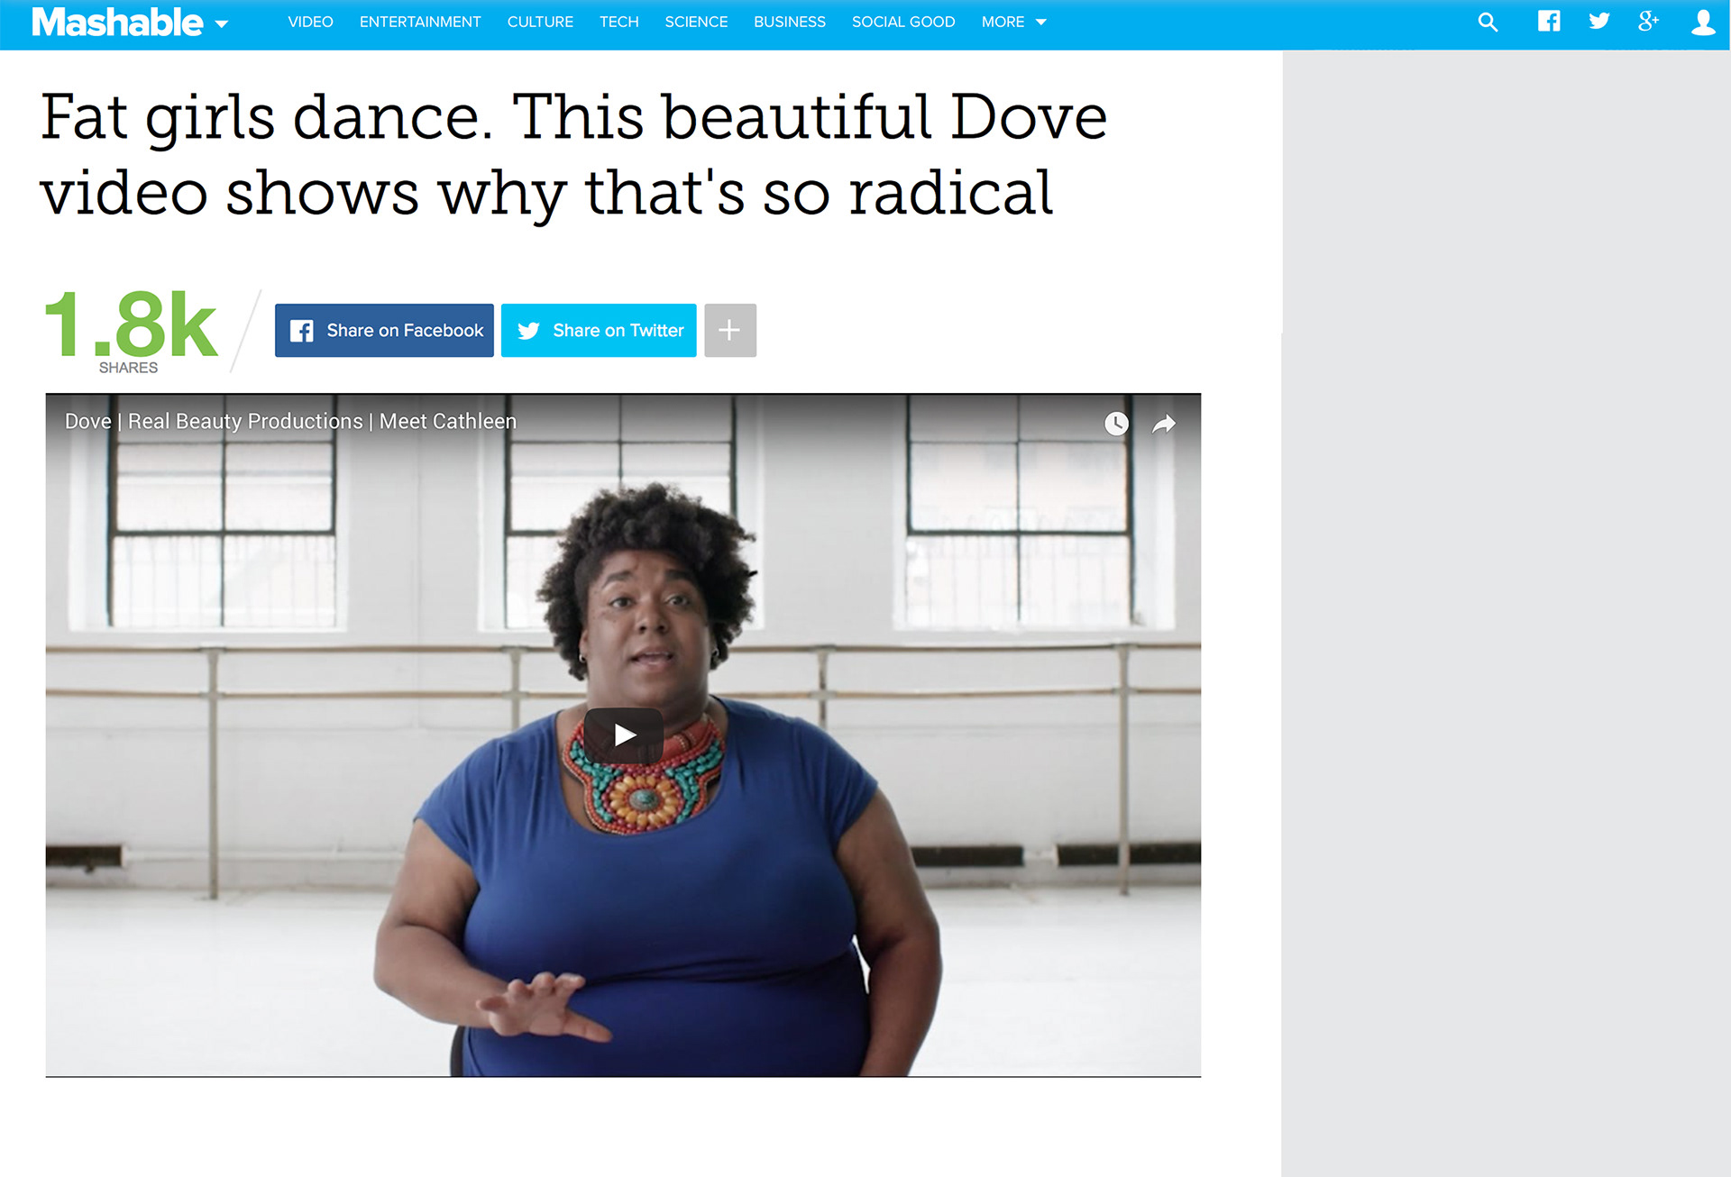
Task: Expand the MORE navigation menu
Action: point(1013,22)
